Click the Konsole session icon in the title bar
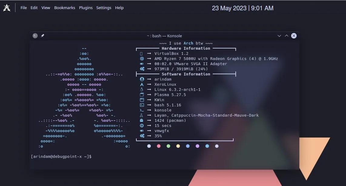346x186 pixels. [x=35, y=35]
